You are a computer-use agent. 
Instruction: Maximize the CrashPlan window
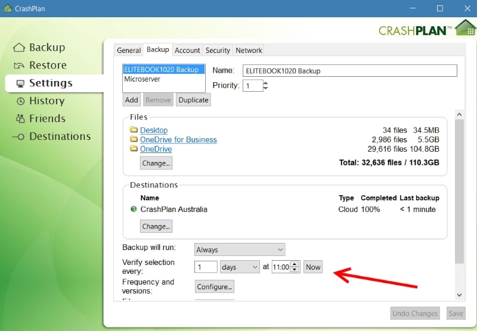pos(440,8)
